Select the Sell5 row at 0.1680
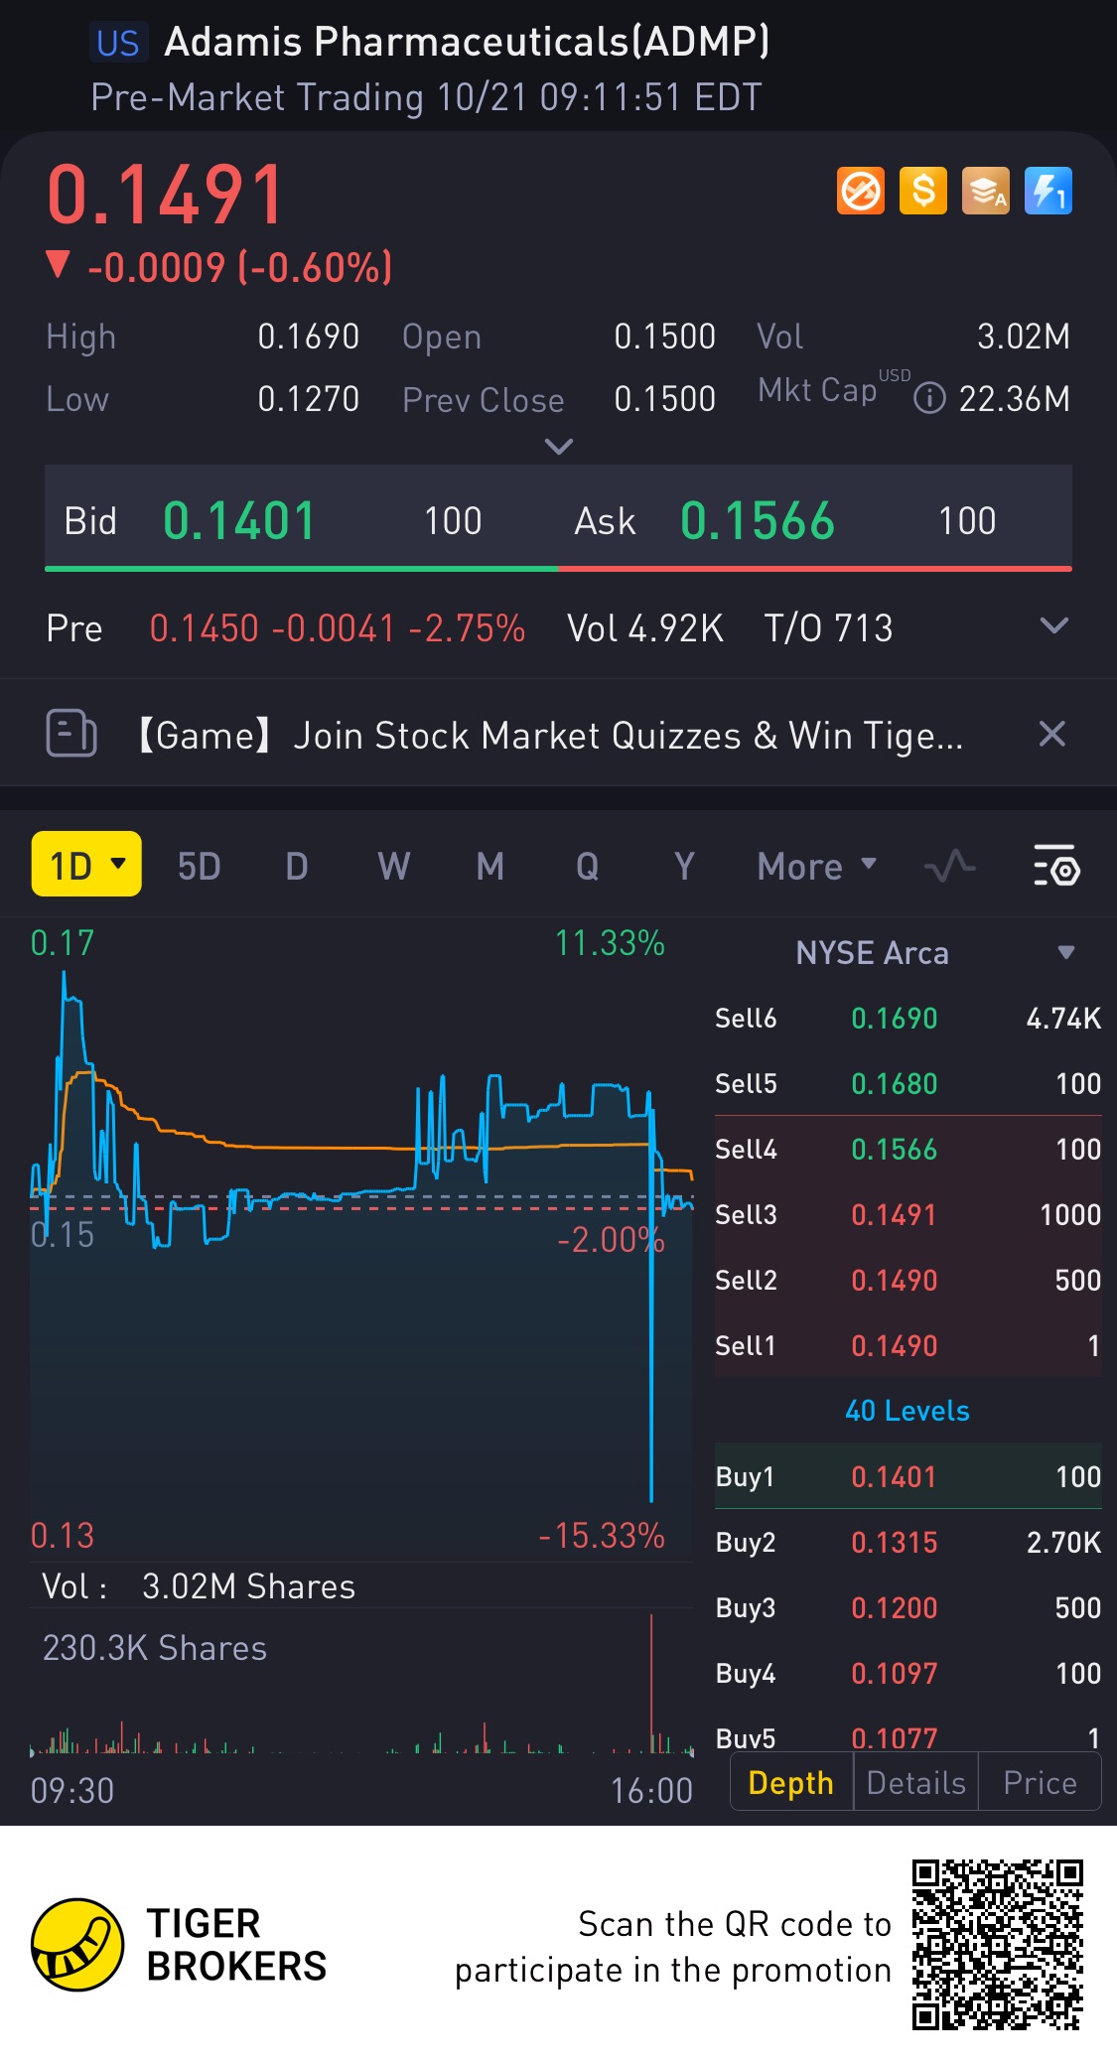This screenshot has height=2064, width=1117. (x=908, y=1083)
